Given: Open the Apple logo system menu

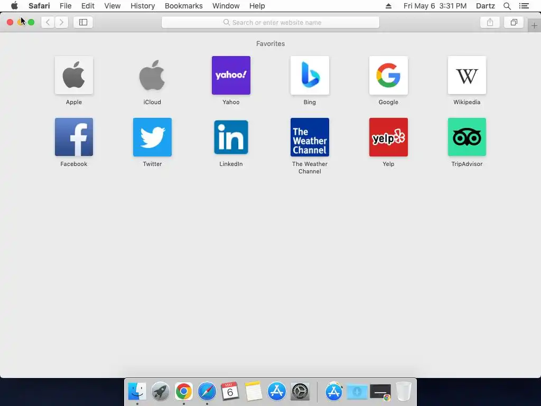Looking at the screenshot, I should [x=14, y=5].
